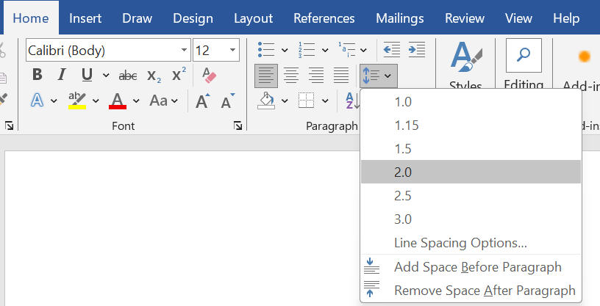Viewport: 600px width, 306px height.
Task: Decrease paragraph indent
Action: (x=391, y=50)
